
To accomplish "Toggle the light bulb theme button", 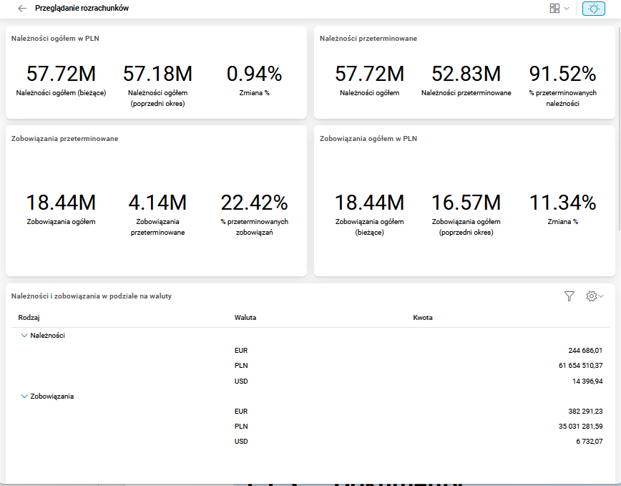I will click(x=593, y=9).
